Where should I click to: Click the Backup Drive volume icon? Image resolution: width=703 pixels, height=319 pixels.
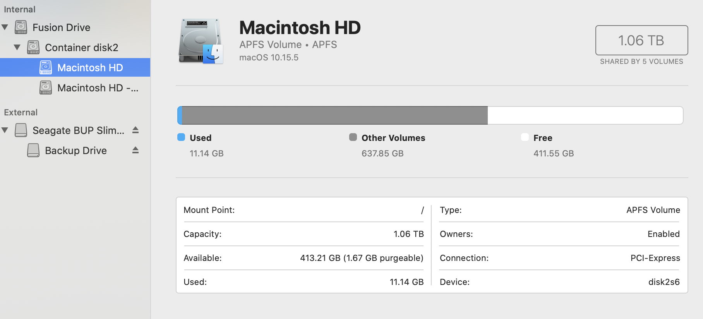(x=33, y=150)
